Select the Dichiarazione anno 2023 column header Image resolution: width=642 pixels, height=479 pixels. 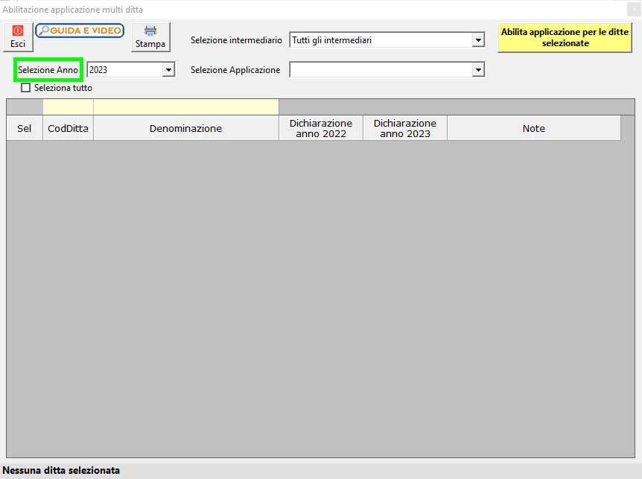pyautogui.click(x=405, y=128)
